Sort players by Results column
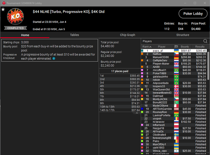This screenshot has width=210, height=155. [x=200, y=47]
